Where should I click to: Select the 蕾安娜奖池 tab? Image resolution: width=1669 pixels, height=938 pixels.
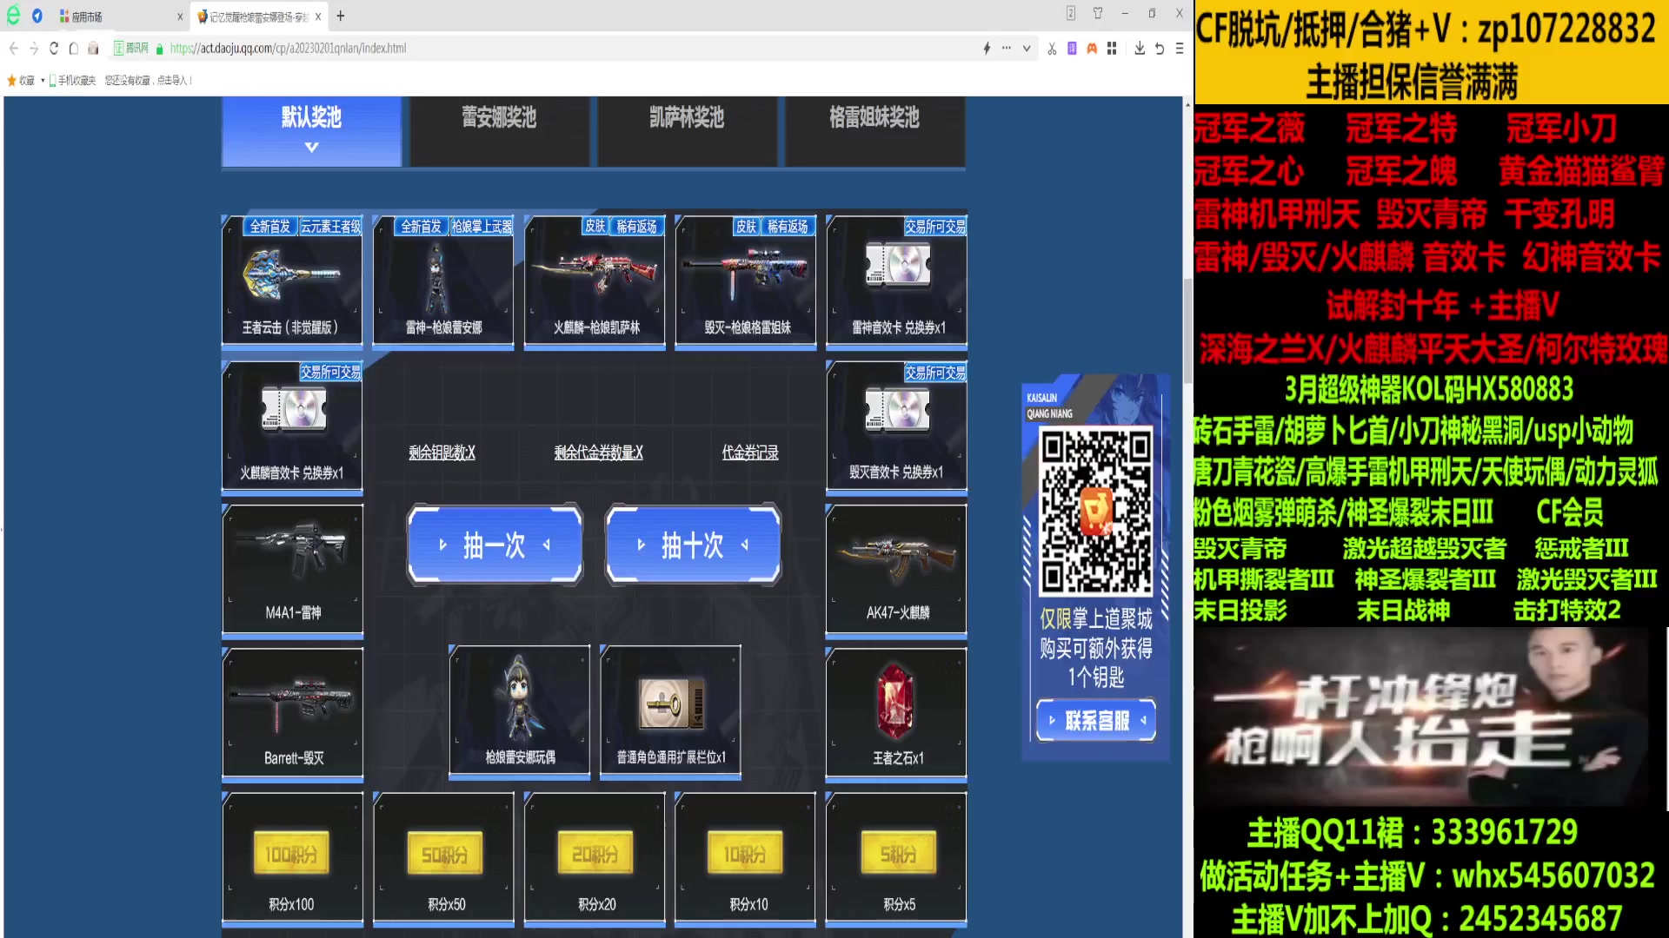pyautogui.click(x=499, y=130)
